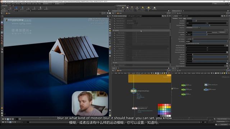Open the viewport No cam camera dropdown
This screenshot has width=230, height=129.
105,19
